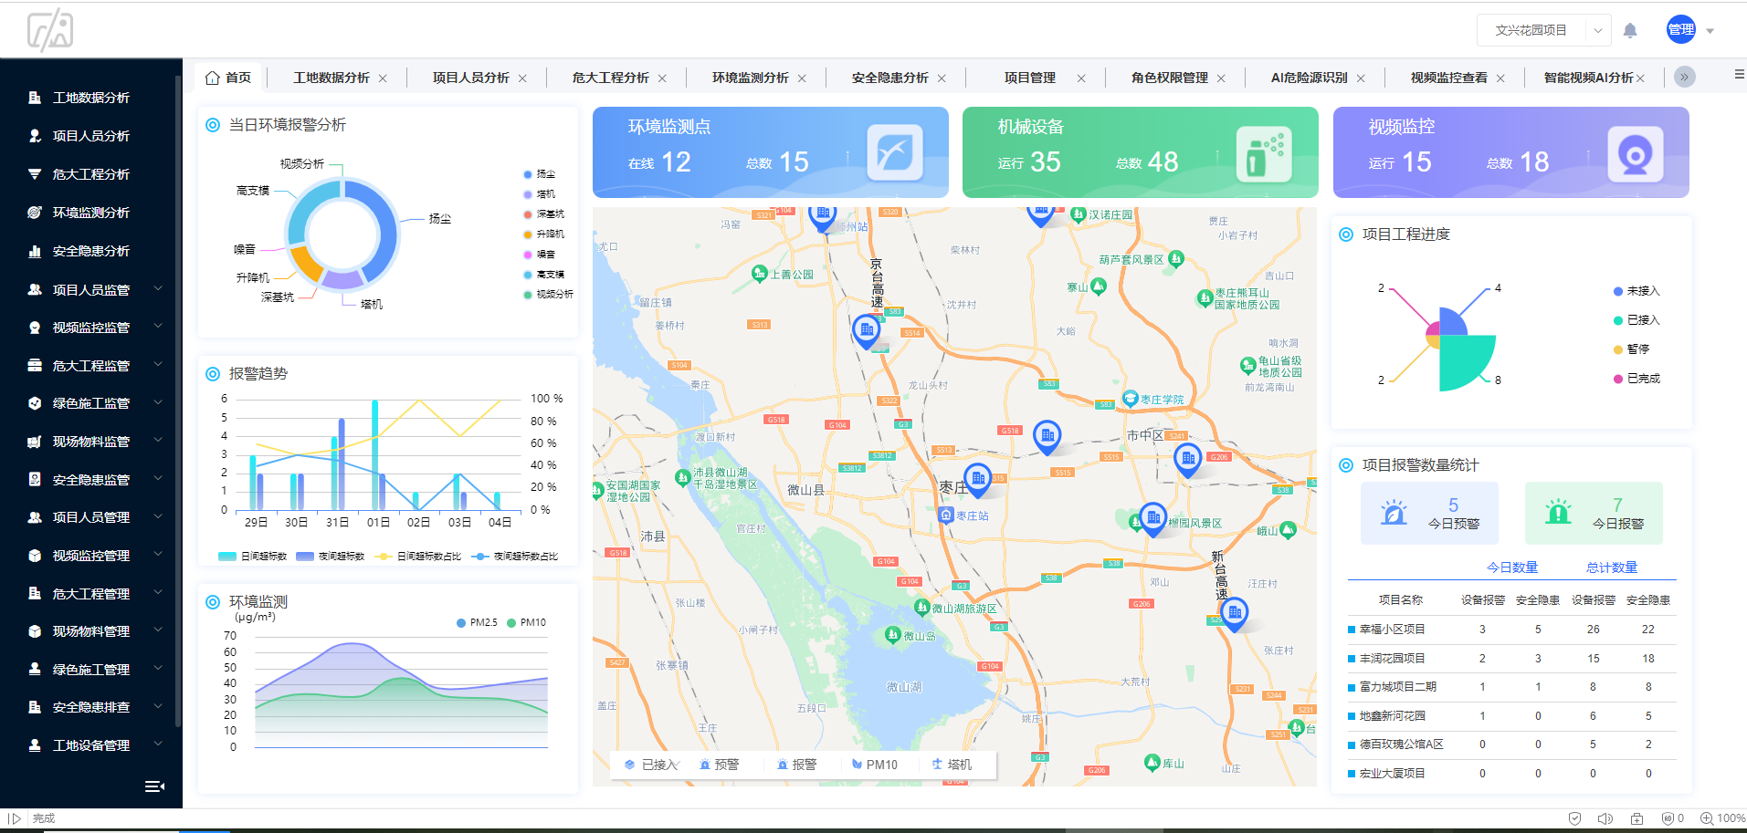
Task: Click the camera icon on 视频监控 card
Action: pos(1635,153)
